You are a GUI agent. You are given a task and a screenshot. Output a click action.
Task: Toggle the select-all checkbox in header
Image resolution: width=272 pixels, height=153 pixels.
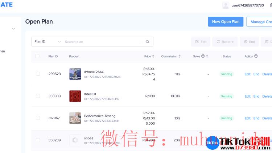tap(37, 56)
